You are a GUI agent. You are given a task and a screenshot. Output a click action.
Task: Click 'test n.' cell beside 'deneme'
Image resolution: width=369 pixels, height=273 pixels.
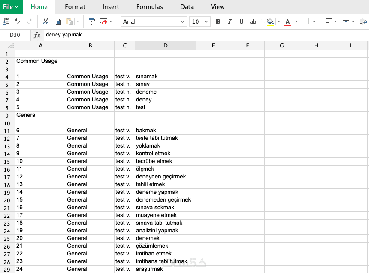point(125,92)
